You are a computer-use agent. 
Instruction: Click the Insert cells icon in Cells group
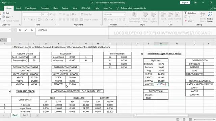[163, 14]
